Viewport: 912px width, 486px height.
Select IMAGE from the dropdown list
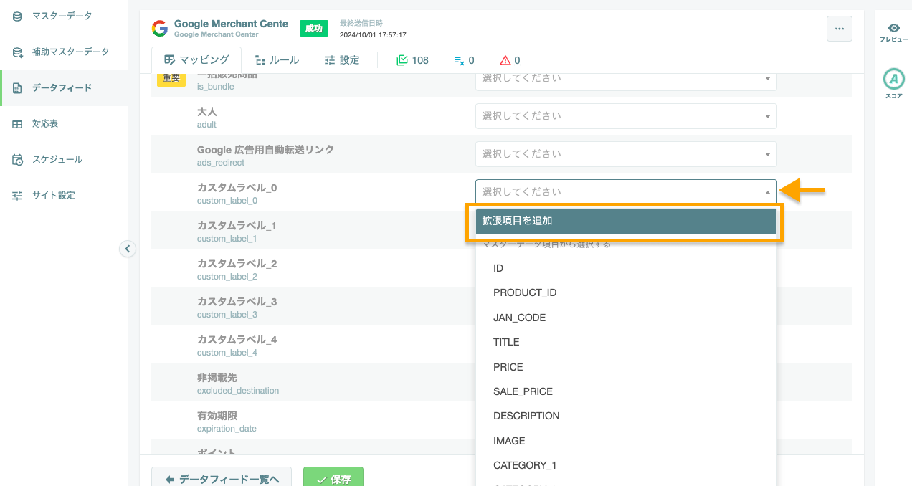pyautogui.click(x=626, y=441)
